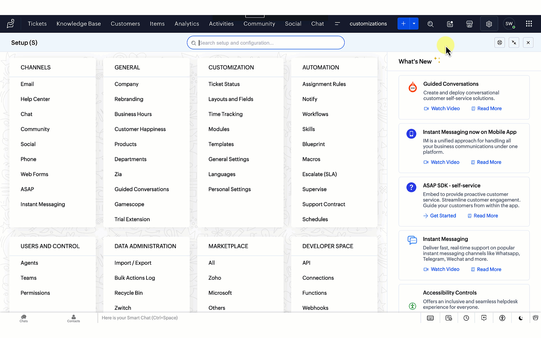
Task: Open the nine-dot apps grid
Action: [529, 24]
